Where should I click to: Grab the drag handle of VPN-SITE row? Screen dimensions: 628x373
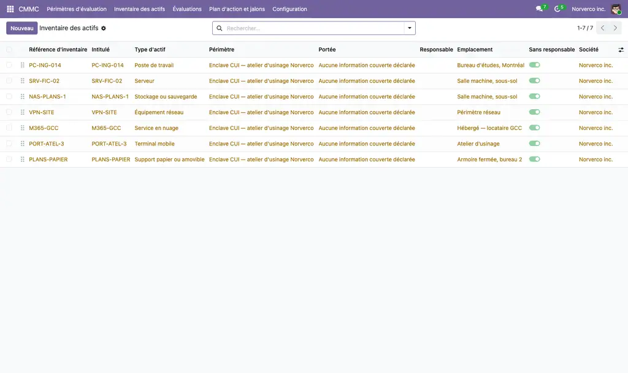(x=23, y=112)
